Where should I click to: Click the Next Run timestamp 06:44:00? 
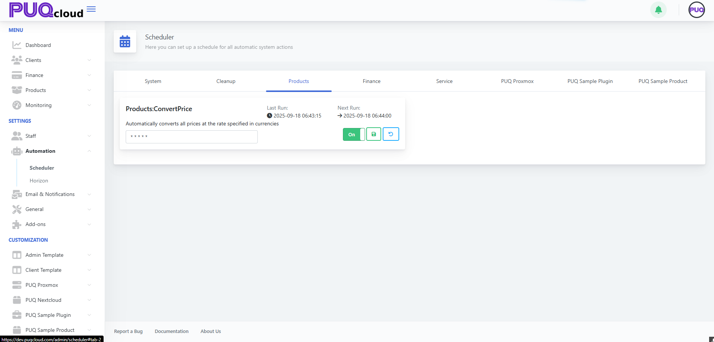367,116
